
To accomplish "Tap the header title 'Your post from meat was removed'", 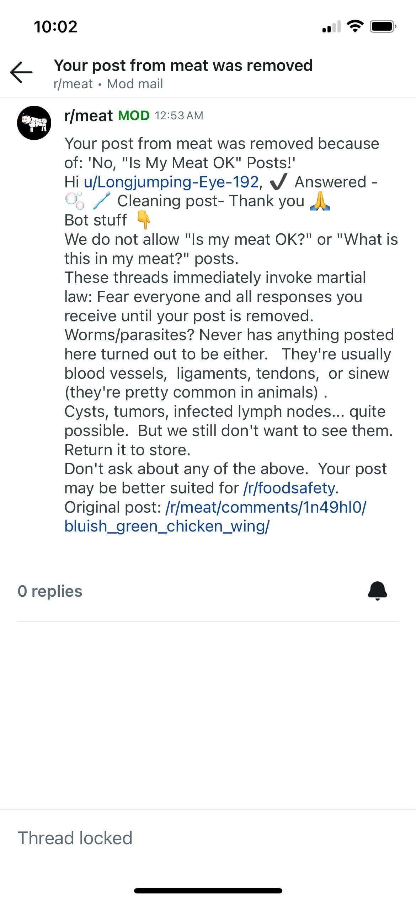I will click(183, 66).
